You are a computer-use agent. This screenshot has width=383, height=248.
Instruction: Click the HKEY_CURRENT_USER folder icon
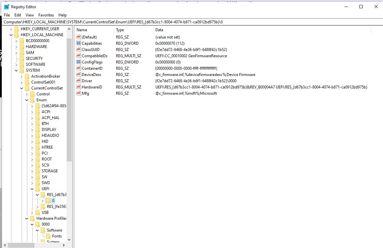[x=17, y=29]
